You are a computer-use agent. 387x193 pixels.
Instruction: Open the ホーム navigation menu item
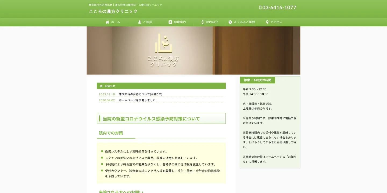click(x=115, y=22)
